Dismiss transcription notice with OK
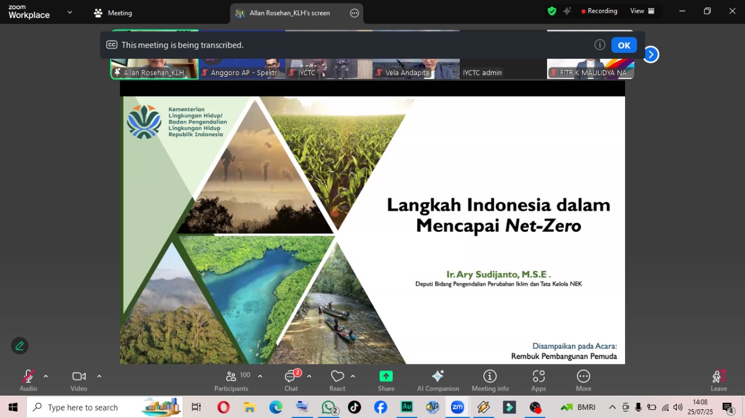Viewport: 745px width, 418px height. coord(624,45)
